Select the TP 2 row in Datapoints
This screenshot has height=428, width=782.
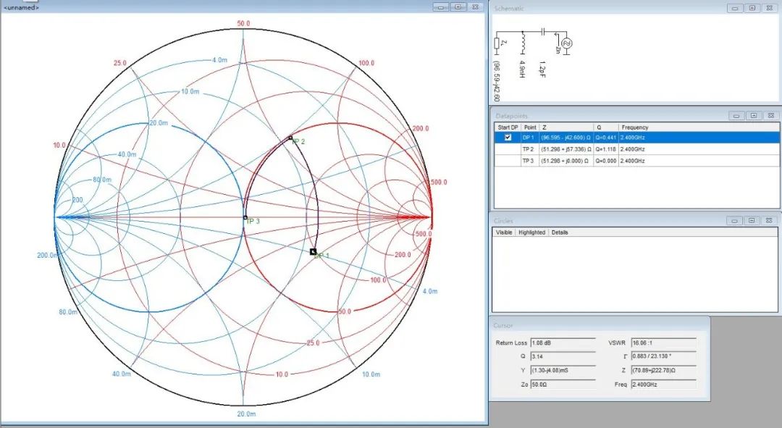637,149
